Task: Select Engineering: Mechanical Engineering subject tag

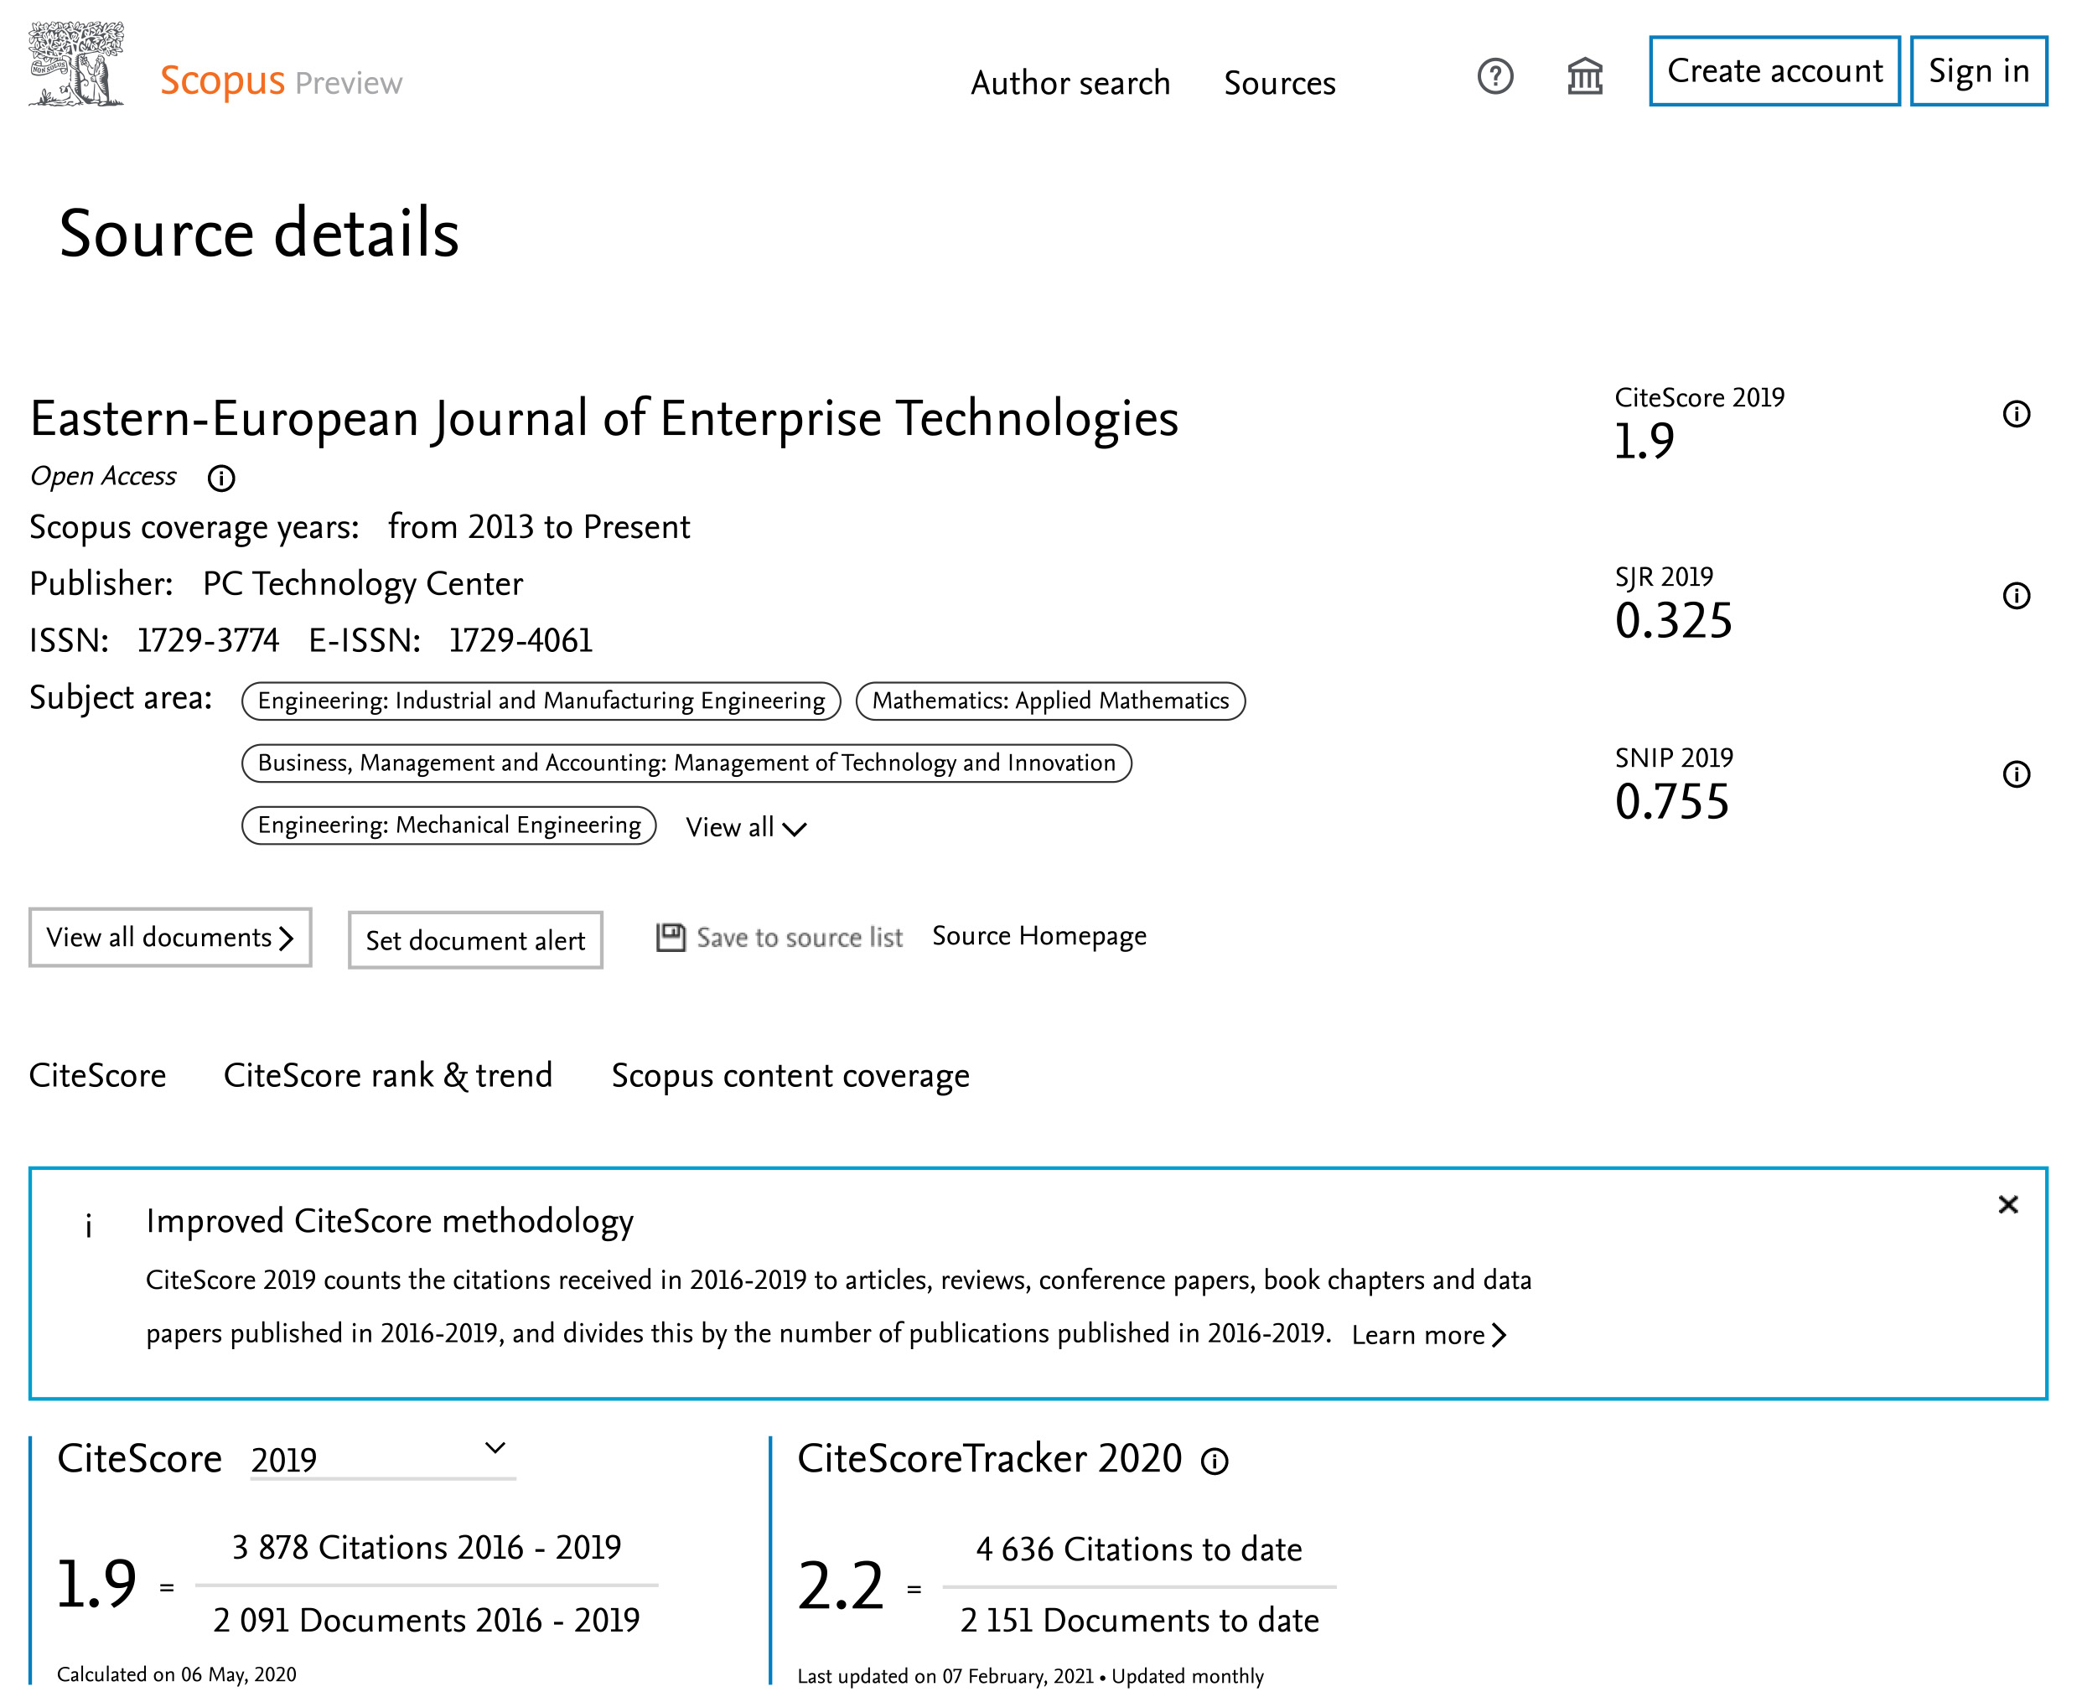Action: tap(449, 825)
